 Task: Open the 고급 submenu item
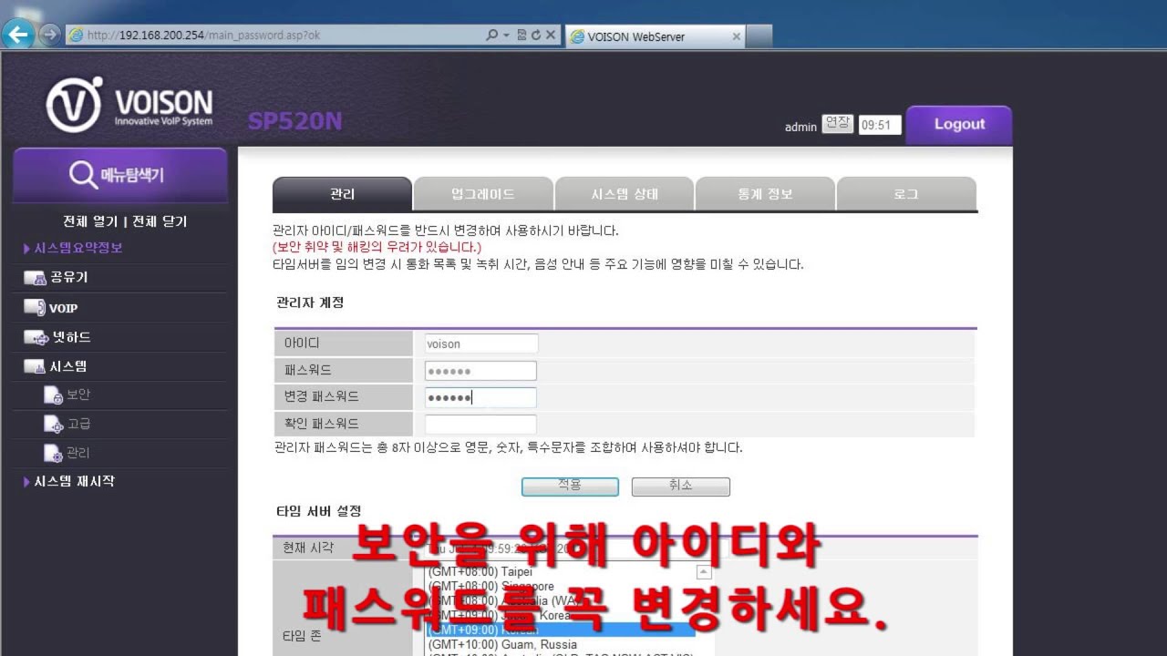tap(78, 425)
